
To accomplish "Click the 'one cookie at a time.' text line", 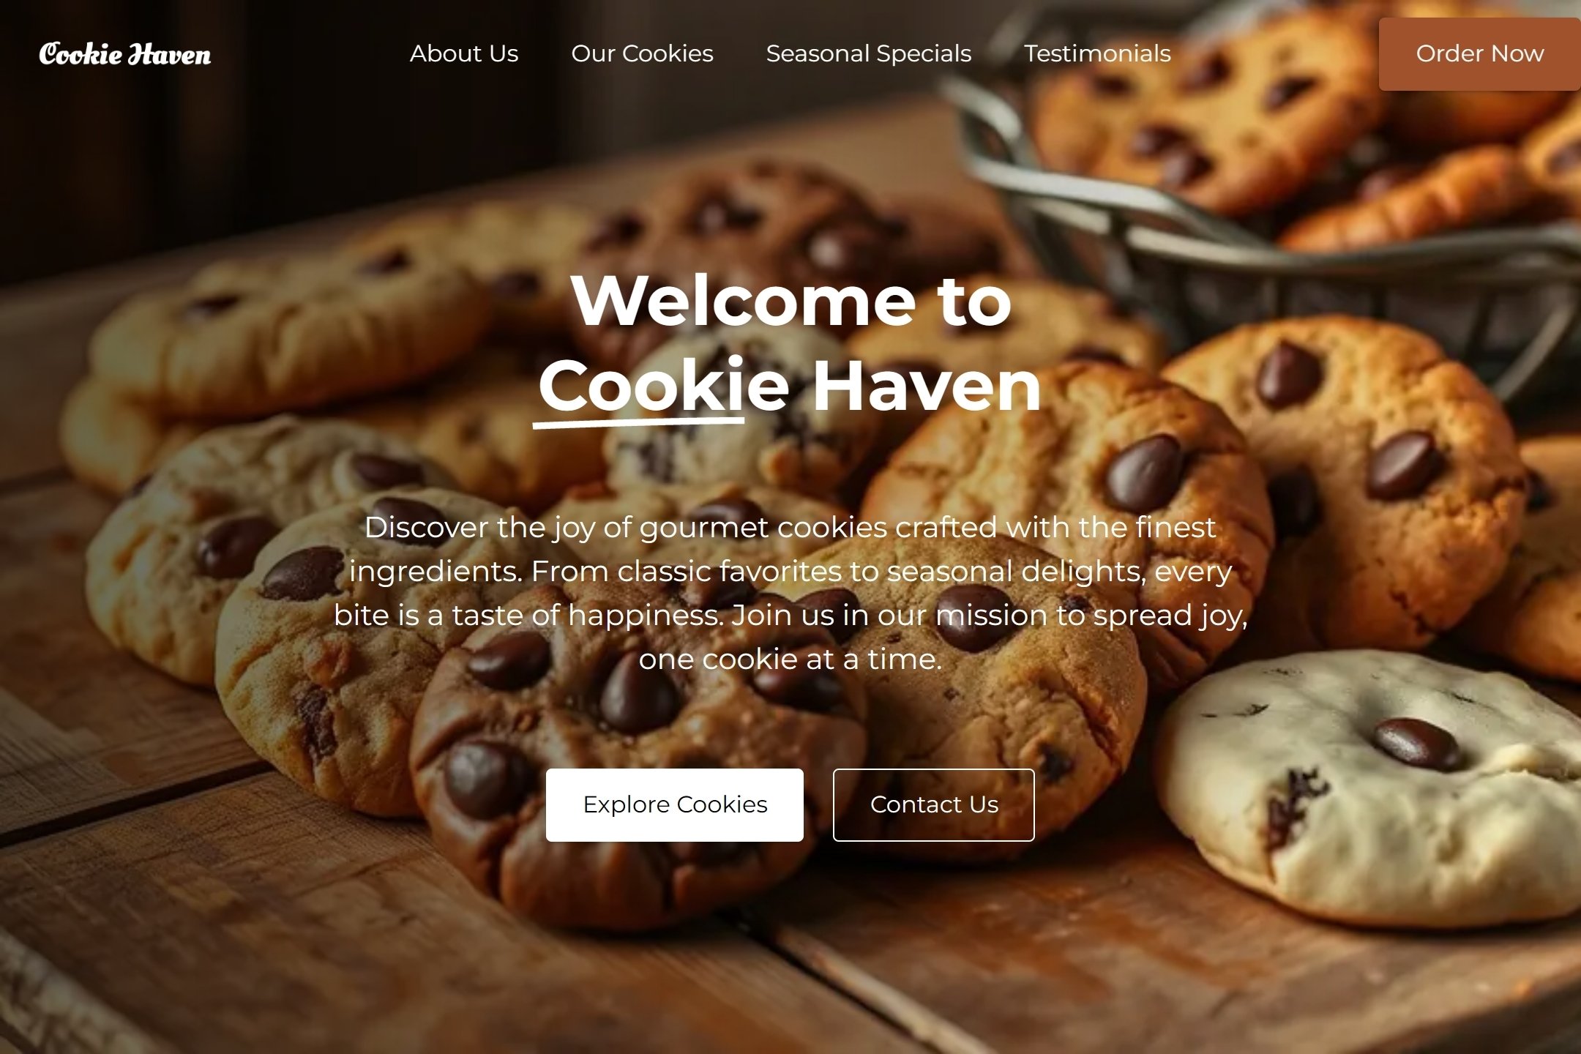I will tap(790, 659).
